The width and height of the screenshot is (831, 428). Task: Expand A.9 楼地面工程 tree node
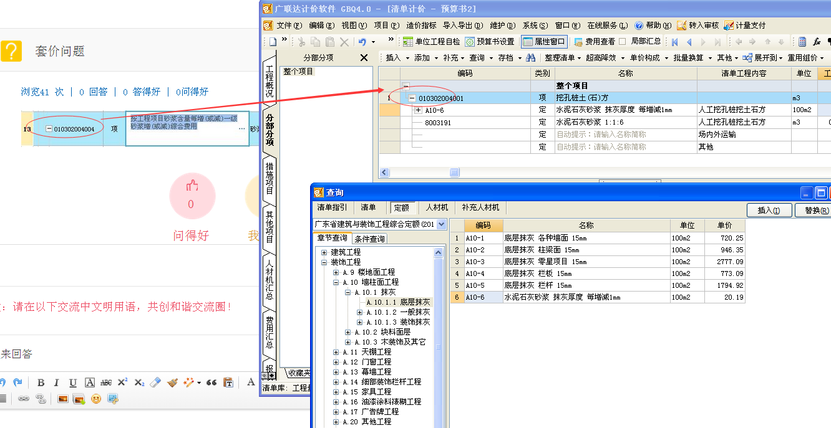(336, 272)
